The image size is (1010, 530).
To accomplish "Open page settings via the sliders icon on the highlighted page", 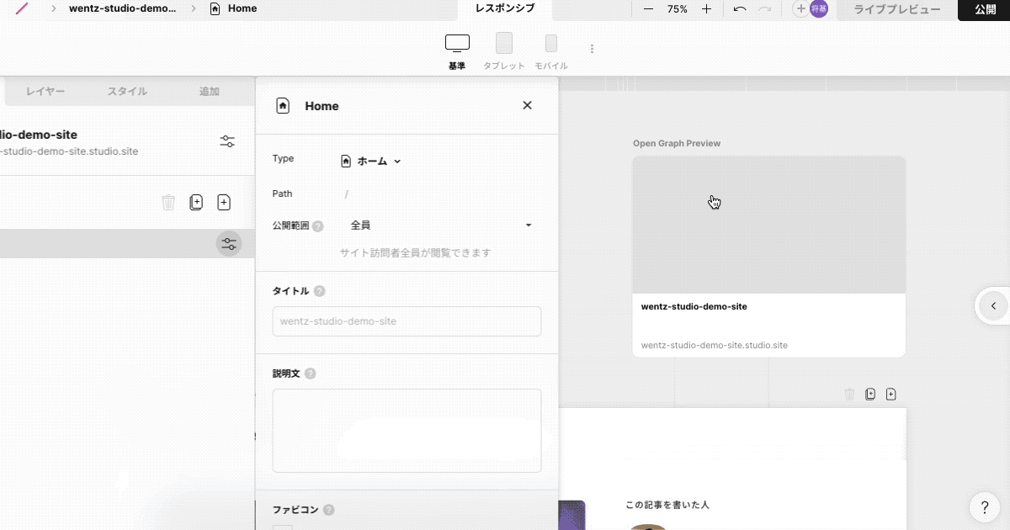I will [x=228, y=243].
